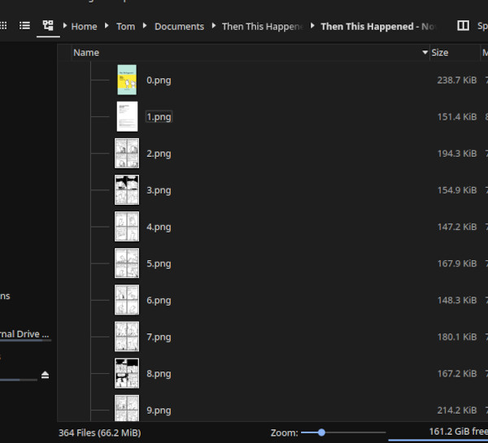
Task: Click size value 180.1 KiB
Action: [457, 337]
